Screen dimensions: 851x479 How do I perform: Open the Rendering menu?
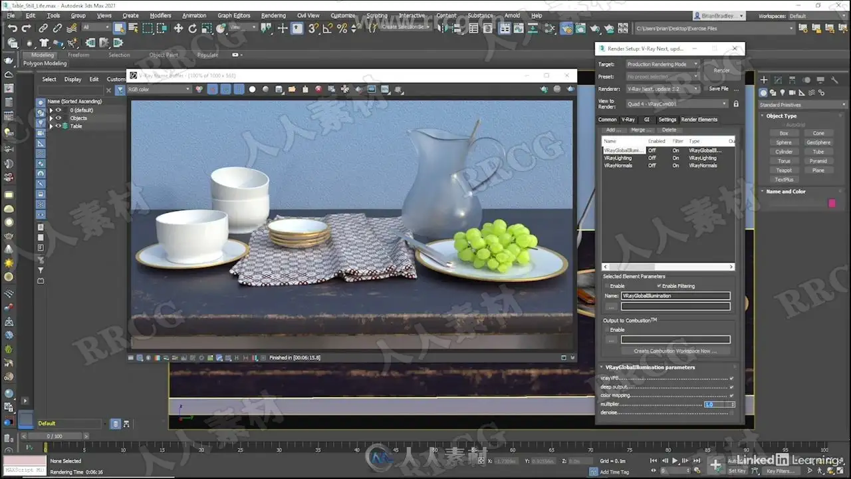point(273,15)
